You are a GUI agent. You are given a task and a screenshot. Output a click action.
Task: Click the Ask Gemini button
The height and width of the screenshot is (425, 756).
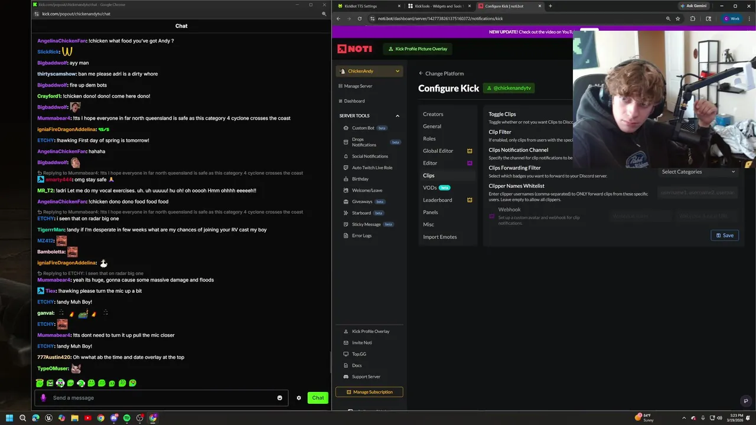pos(693,6)
